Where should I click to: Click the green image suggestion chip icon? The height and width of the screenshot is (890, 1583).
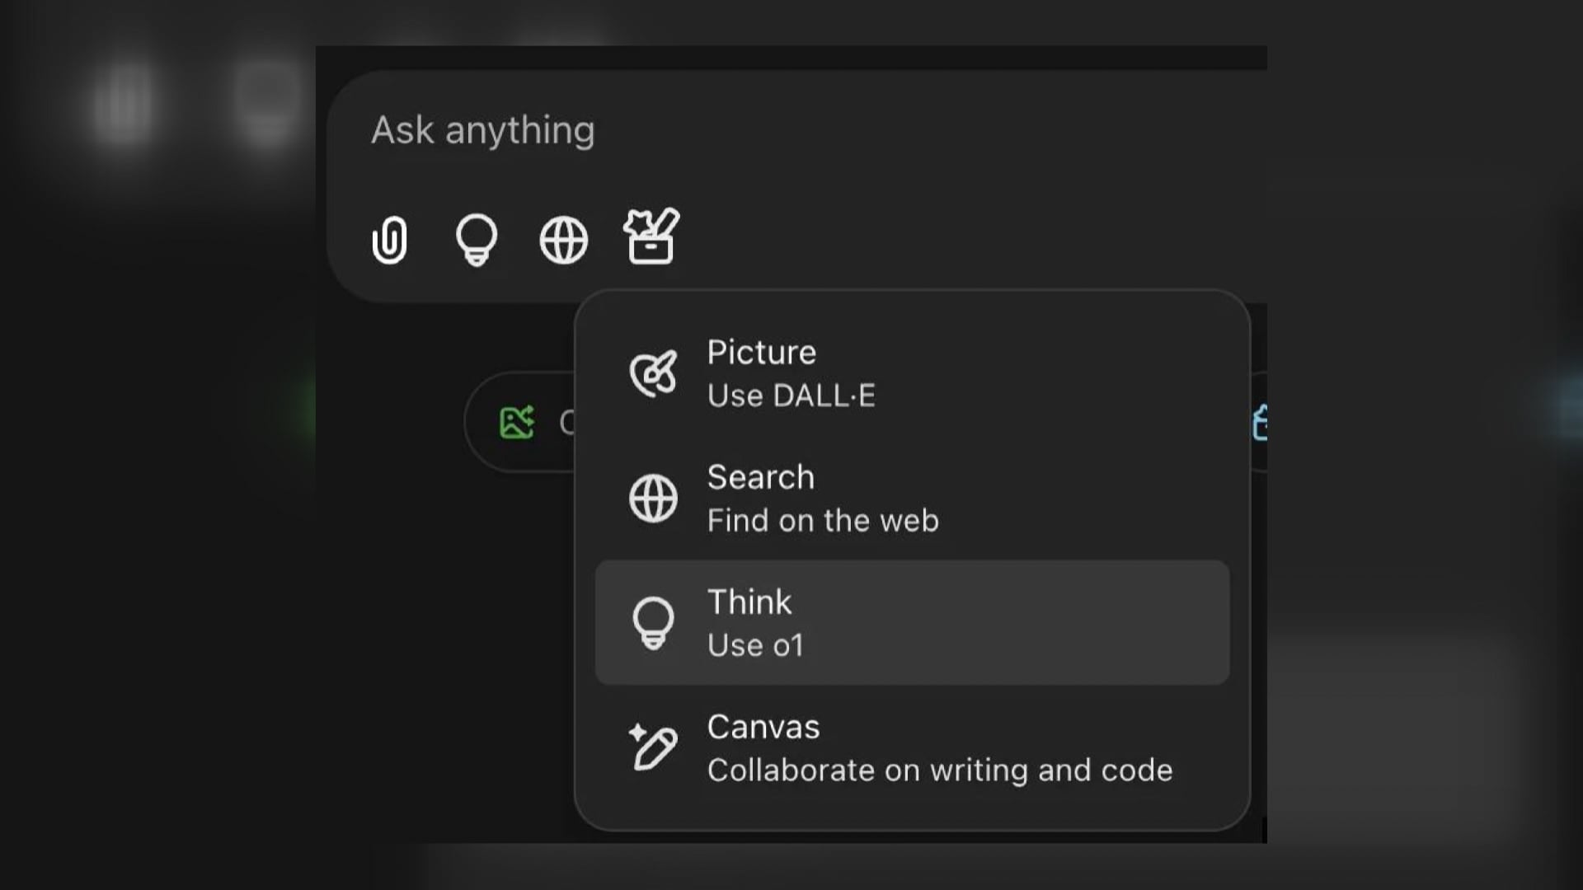pos(517,423)
